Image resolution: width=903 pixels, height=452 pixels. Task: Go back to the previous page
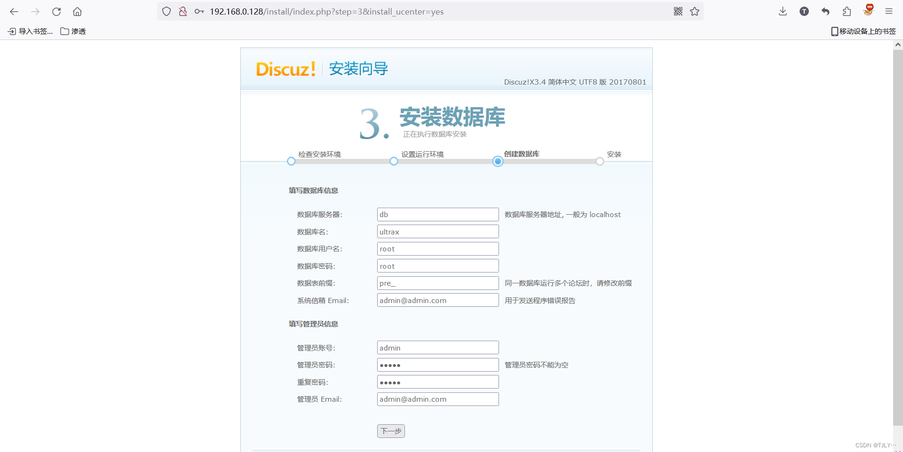click(14, 12)
